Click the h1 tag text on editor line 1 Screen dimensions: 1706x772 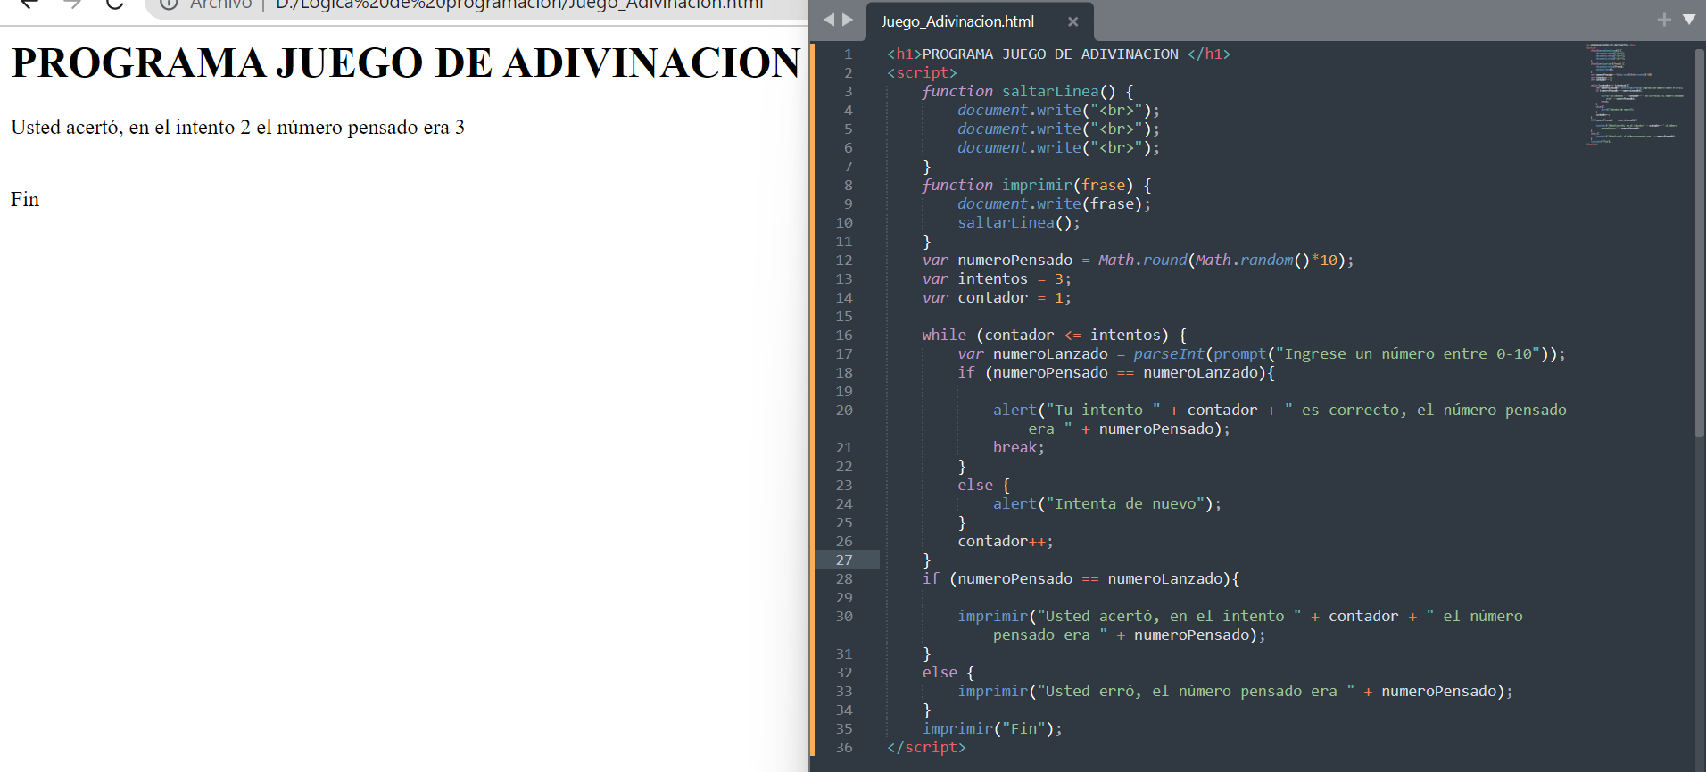click(x=1059, y=54)
